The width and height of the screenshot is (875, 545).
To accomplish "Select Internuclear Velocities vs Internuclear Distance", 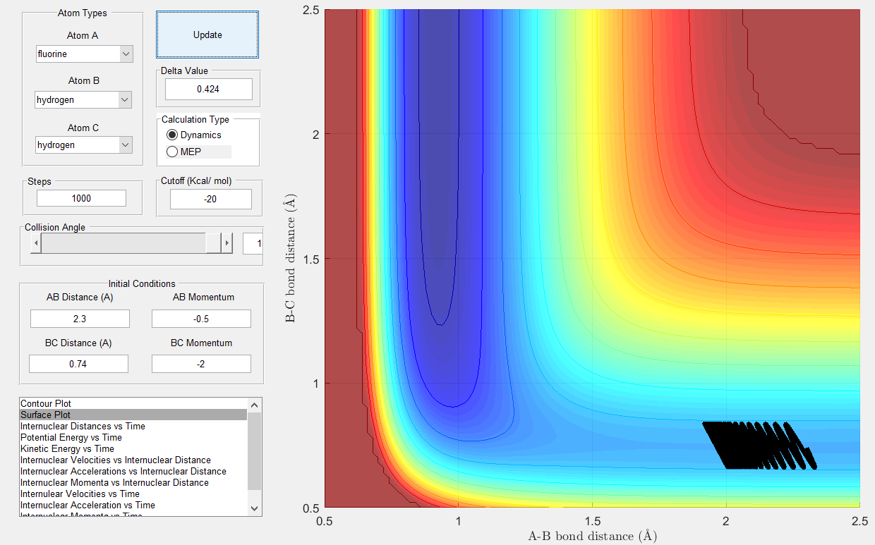I will (x=133, y=460).
